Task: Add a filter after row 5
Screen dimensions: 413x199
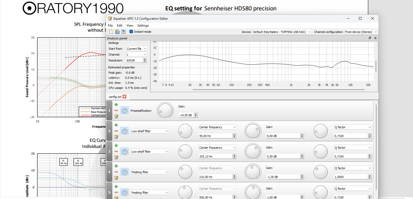Action: (116, 186)
